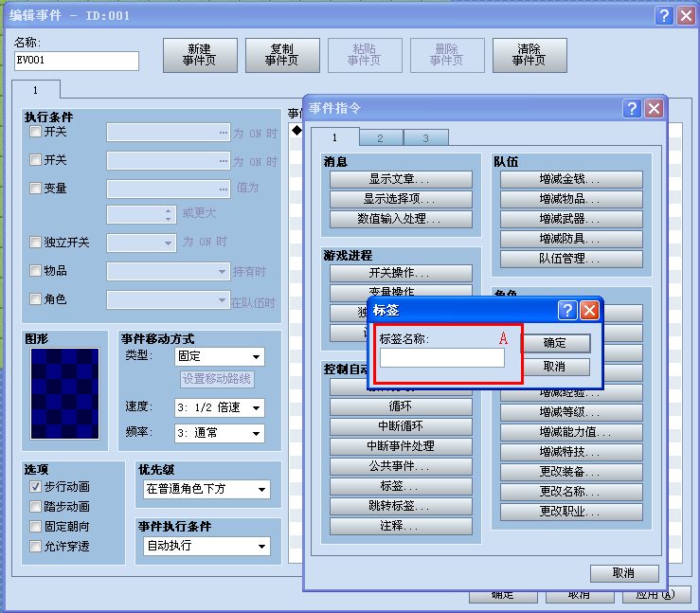Open the 速度 dropdown
This screenshot has width=700, height=613.
(220, 407)
